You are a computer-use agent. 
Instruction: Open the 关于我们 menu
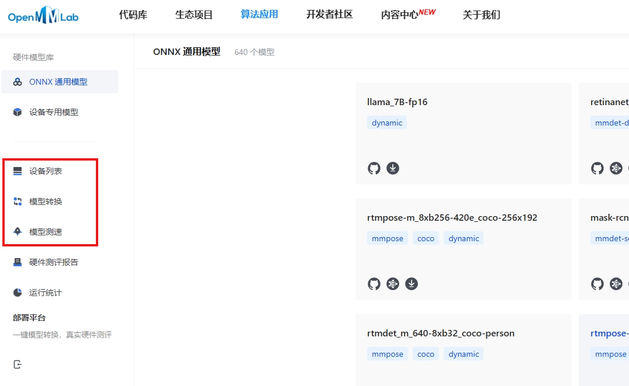(x=481, y=15)
